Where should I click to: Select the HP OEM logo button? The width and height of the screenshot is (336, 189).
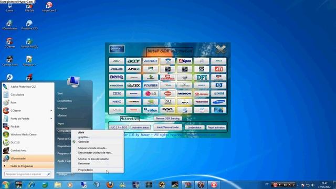tap(218, 85)
